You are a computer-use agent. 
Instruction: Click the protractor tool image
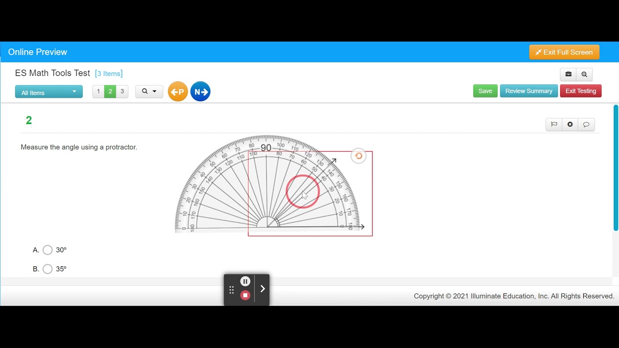267,184
